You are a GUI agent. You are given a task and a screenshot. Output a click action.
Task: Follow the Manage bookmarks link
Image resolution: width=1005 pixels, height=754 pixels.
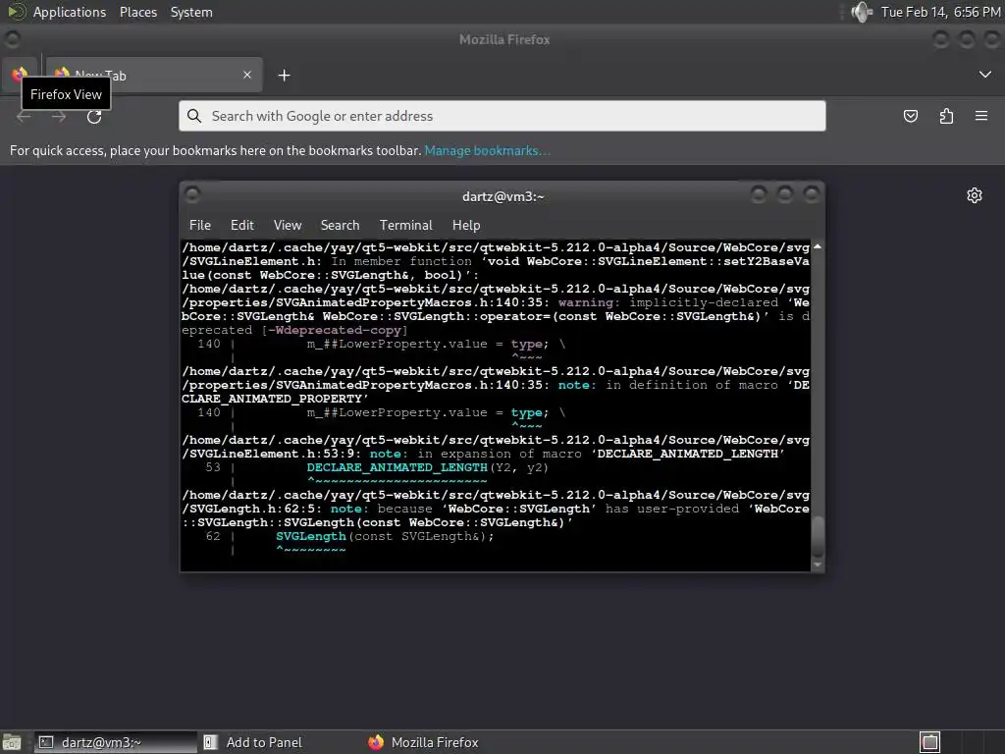pos(487,150)
